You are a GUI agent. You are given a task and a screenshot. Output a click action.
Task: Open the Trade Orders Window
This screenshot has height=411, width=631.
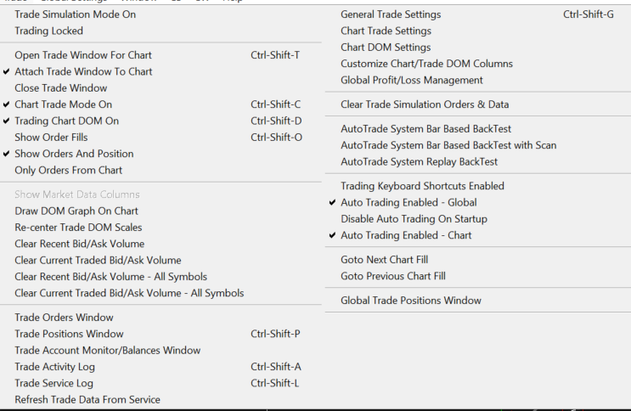tap(64, 318)
